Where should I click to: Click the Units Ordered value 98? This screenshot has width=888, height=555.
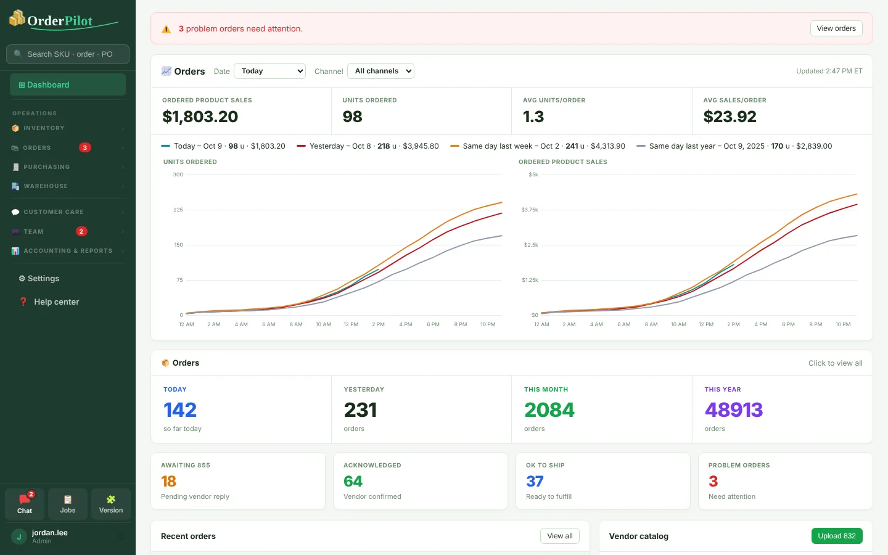(352, 117)
